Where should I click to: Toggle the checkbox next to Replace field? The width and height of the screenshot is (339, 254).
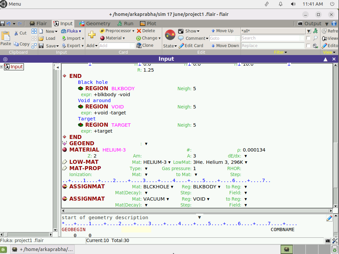308,46
